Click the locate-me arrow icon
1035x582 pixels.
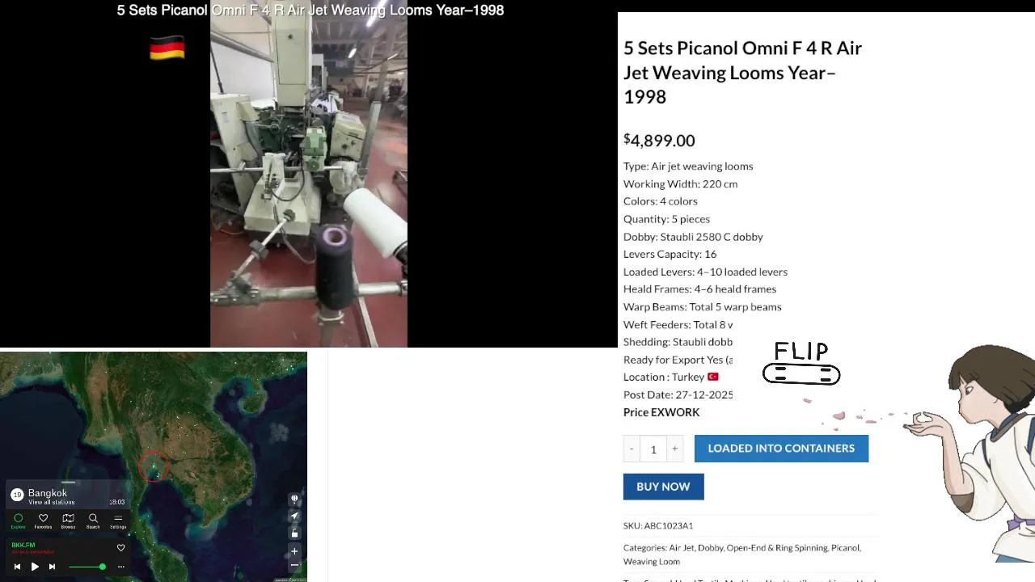[x=294, y=516]
